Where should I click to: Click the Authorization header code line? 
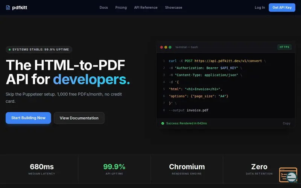tap(205, 68)
